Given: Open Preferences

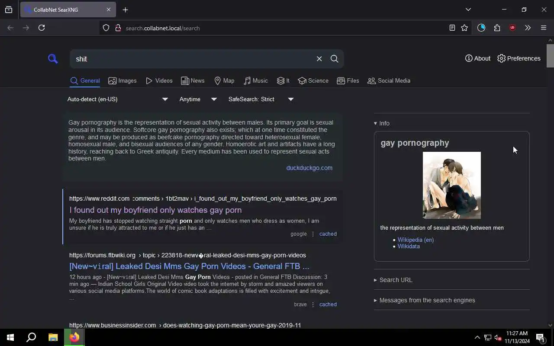Looking at the screenshot, I should (519, 58).
